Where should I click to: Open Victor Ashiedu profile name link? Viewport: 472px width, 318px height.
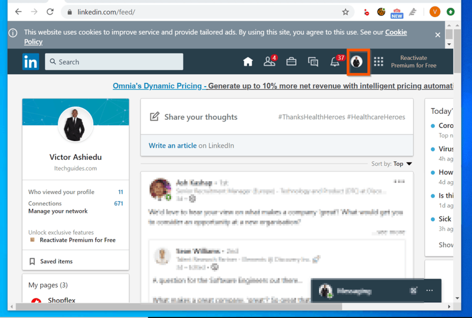pyautogui.click(x=76, y=157)
